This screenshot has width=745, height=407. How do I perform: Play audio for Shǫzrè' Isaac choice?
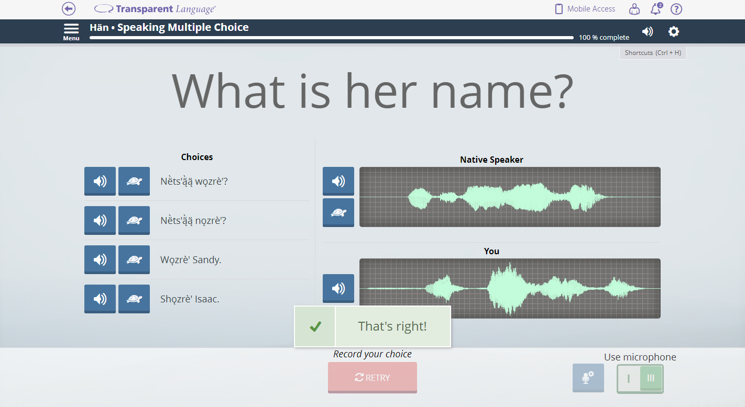tap(100, 299)
